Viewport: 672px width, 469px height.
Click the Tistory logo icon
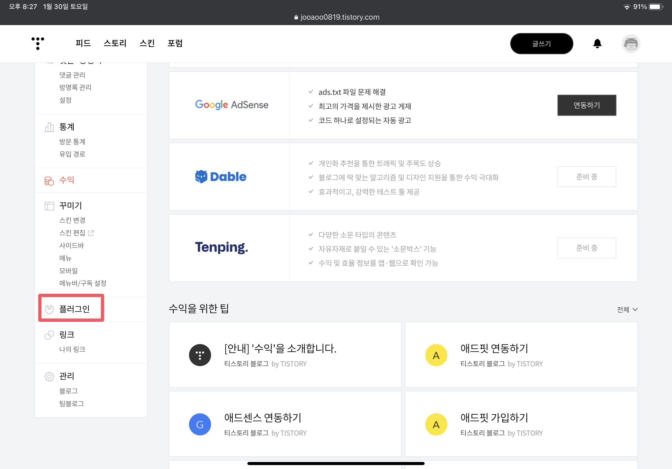click(x=38, y=43)
